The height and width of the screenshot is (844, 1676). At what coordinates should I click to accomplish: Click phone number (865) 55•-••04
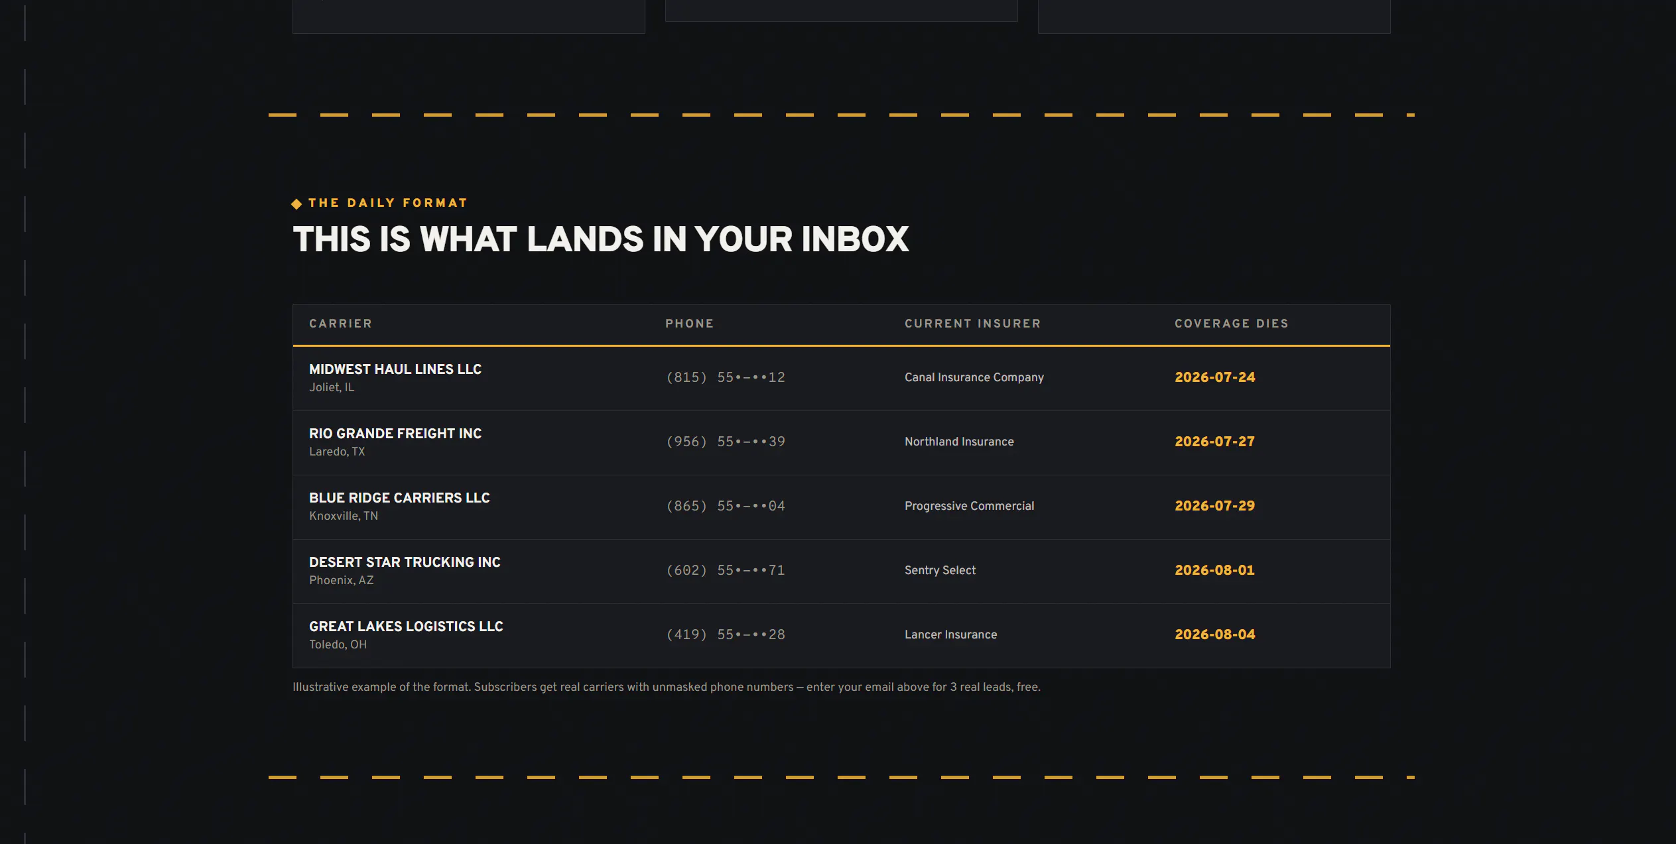pyautogui.click(x=726, y=506)
